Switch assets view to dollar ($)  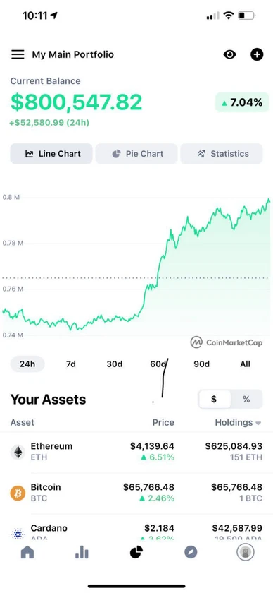click(x=214, y=400)
